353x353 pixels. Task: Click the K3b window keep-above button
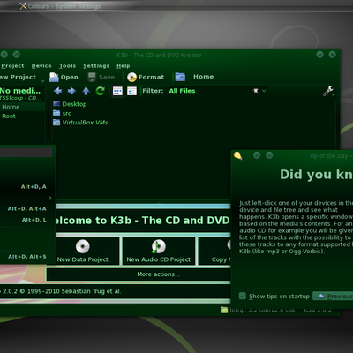pyautogui.click(x=4, y=55)
